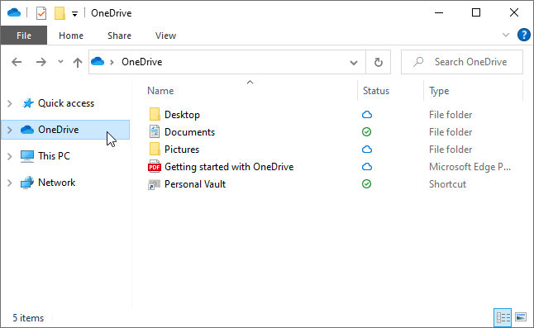
Task: Open the File menu tab
Action: [24, 36]
